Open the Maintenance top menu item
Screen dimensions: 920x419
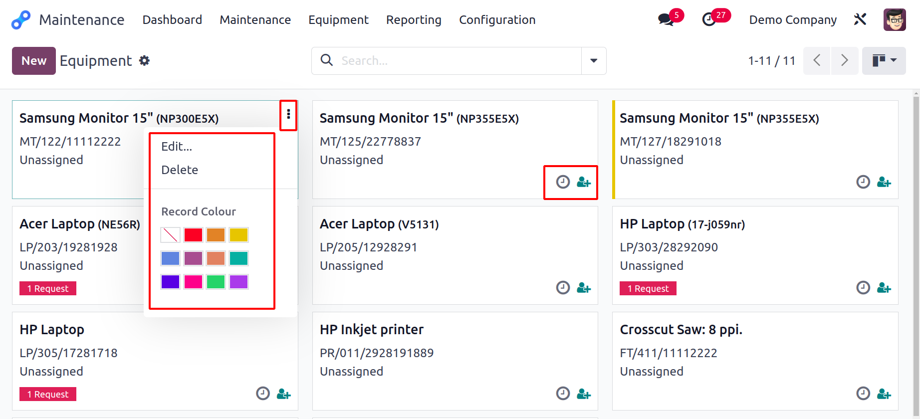pos(255,20)
